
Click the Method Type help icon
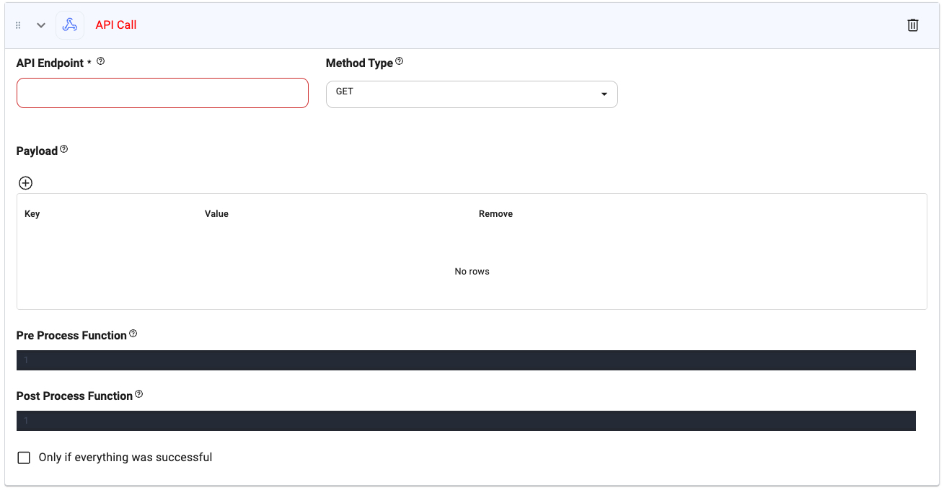(400, 61)
